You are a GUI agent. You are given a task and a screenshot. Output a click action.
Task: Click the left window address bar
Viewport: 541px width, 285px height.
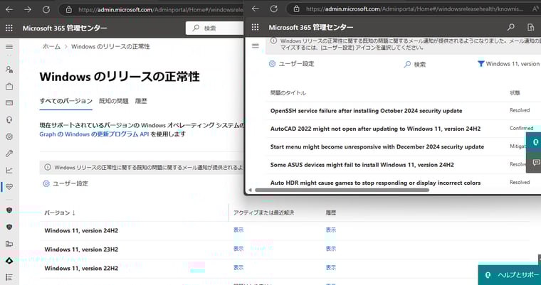[x=152, y=10]
